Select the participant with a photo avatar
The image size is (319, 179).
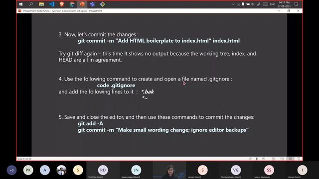61,170
